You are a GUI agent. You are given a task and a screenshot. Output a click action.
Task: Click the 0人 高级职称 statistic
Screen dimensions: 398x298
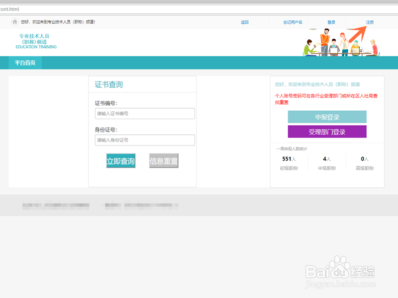tap(365, 163)
